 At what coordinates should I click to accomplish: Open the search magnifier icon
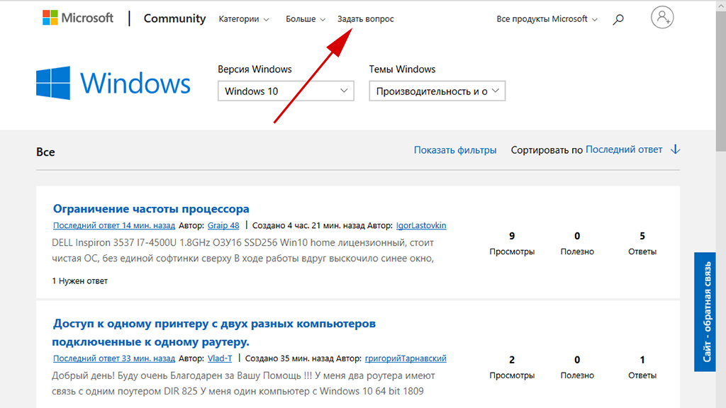click(618, 19)
